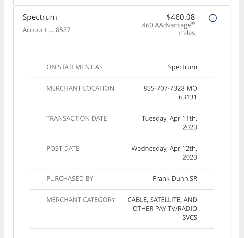Collapse the Spectrum transaction details
This screenshot has width=244, height=238.
pyautogui.click(x=212, y=18)
